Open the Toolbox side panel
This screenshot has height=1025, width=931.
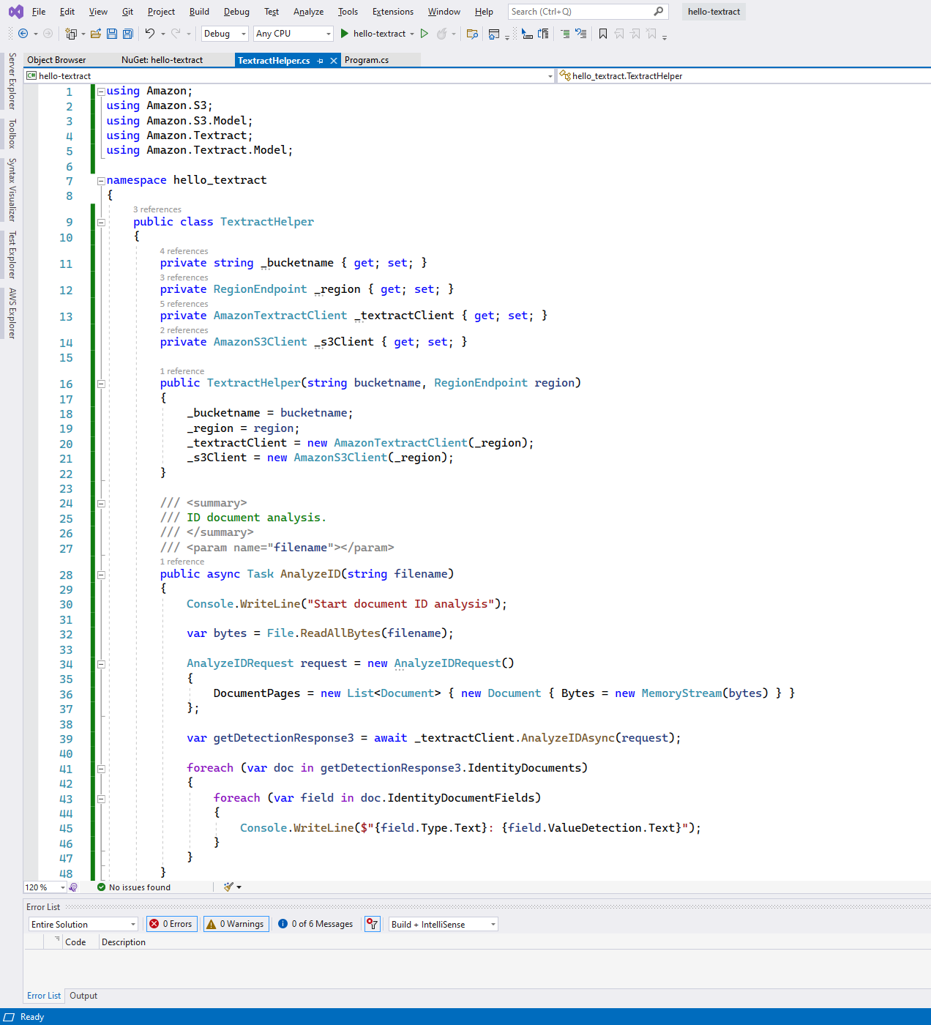(x=12, y=134)
